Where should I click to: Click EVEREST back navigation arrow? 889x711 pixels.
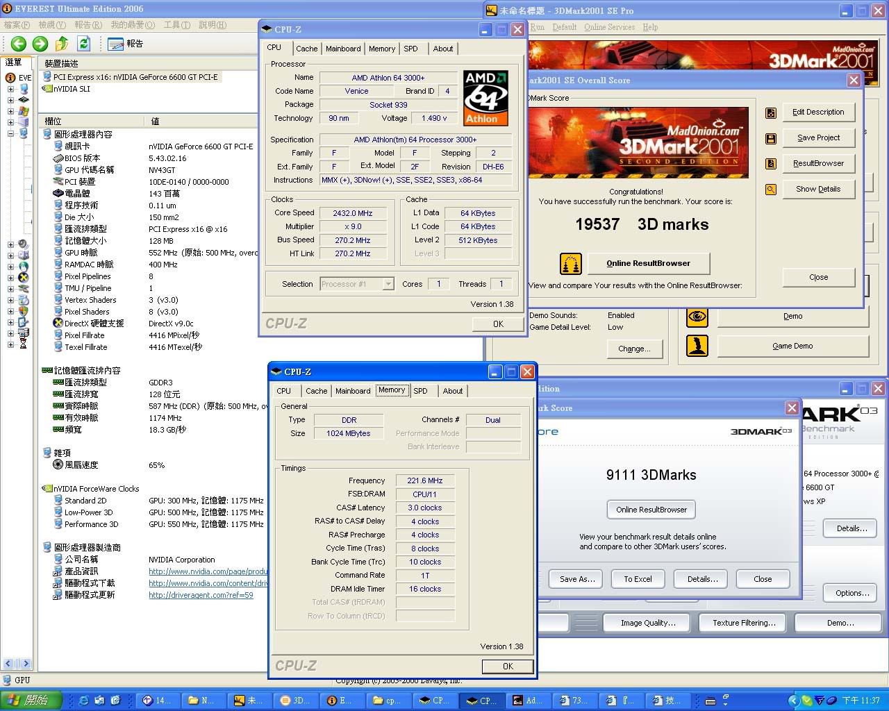18,44
